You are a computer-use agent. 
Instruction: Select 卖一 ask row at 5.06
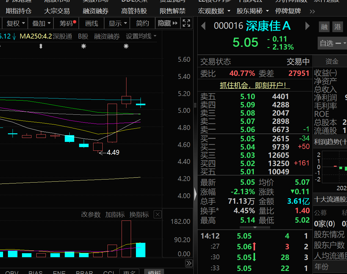(x=254, y=130)
